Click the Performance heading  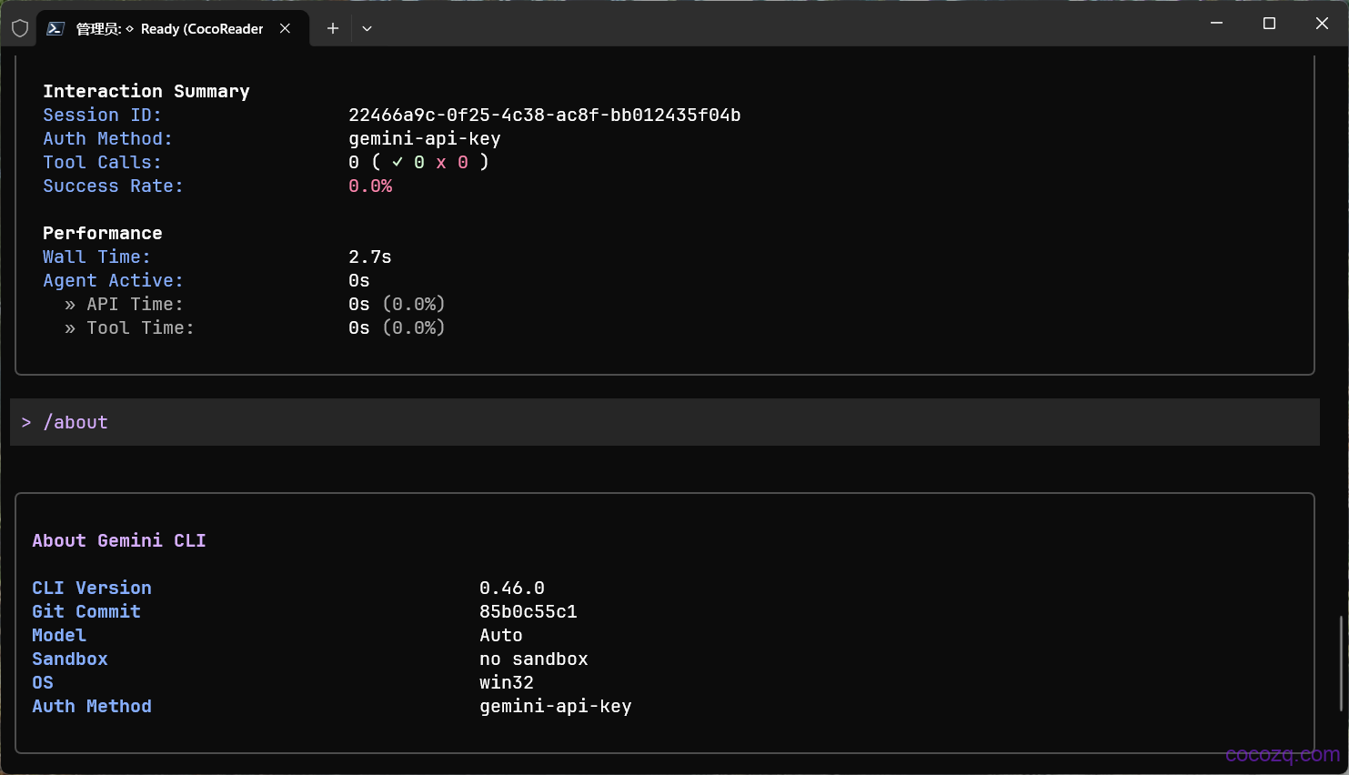click(103, 233)
